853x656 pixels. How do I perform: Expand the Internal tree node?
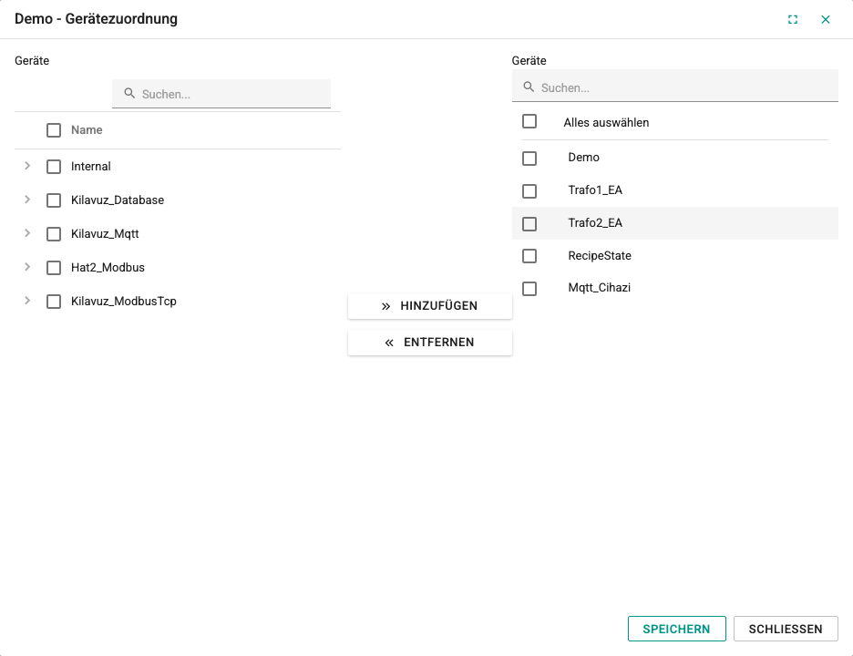[x=27, y=166]
